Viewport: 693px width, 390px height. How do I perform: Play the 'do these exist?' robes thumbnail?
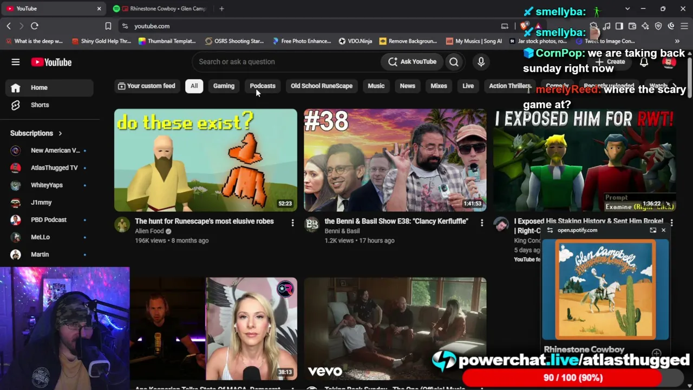tap(206, 160)
